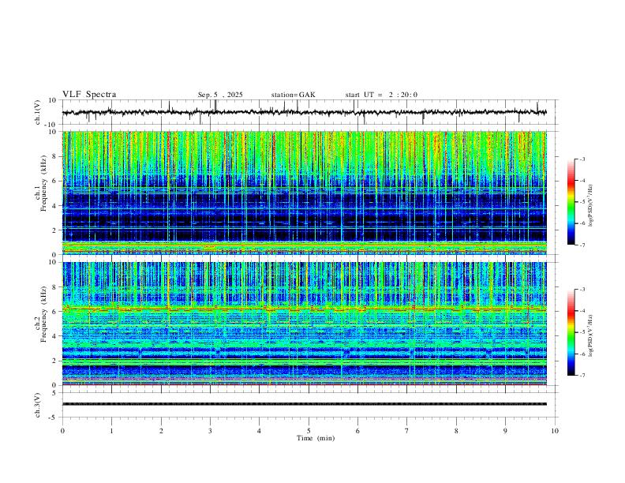Image resolution: width=625 pixels, height=483 pixels.
Task: Click the ch.1 spectrogram color scale bar
Action: coord(571,202)
